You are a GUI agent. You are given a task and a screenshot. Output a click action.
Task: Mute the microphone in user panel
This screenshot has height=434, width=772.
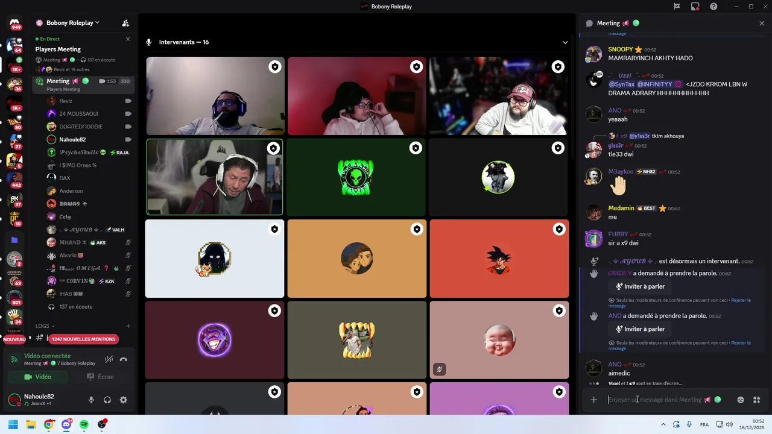[91, 400]
